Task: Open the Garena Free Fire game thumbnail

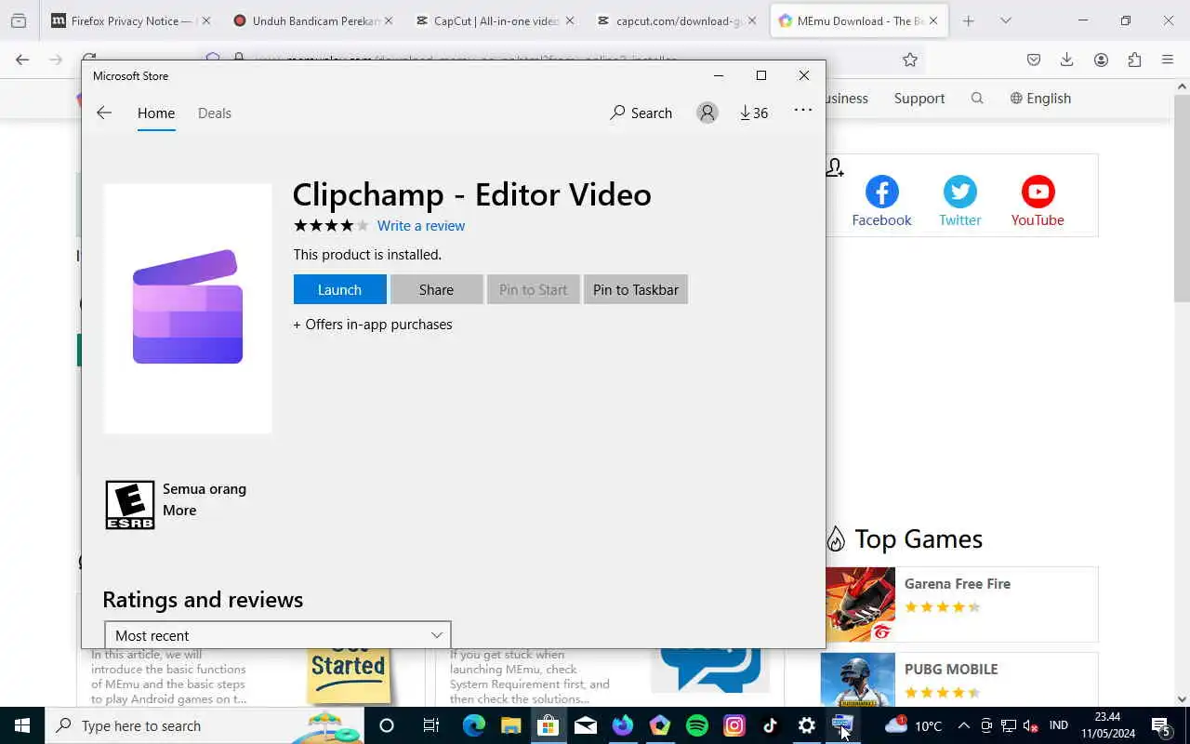Action: point(860,604)
